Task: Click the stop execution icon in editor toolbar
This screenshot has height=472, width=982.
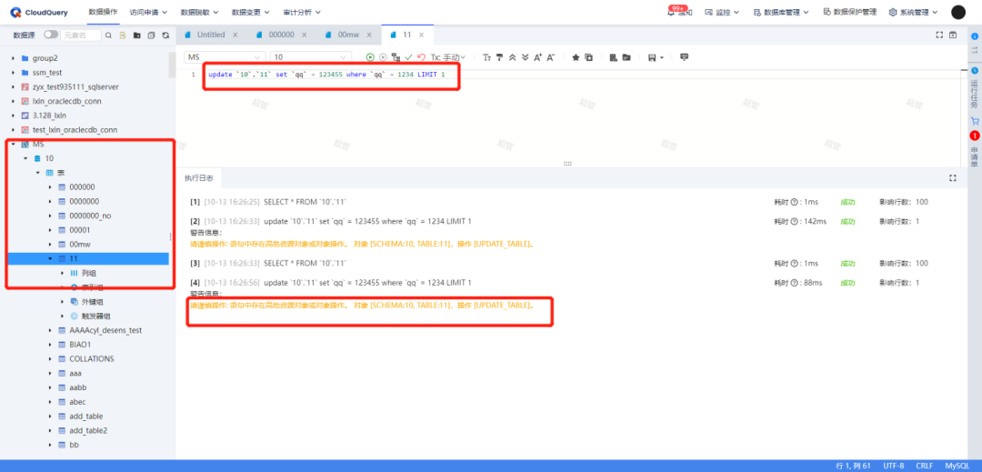Action: 383,57
